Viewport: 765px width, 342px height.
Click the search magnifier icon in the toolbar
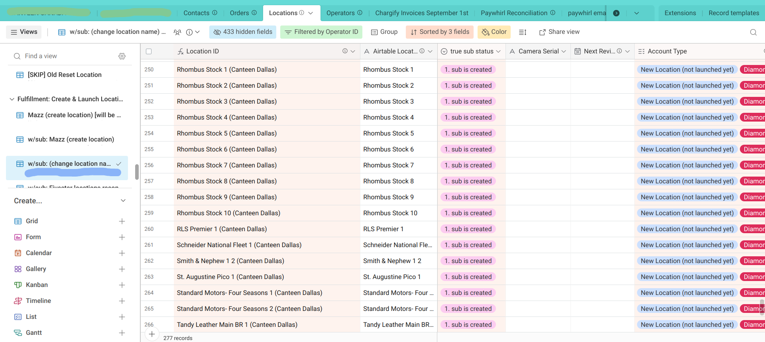click(753, 32)
